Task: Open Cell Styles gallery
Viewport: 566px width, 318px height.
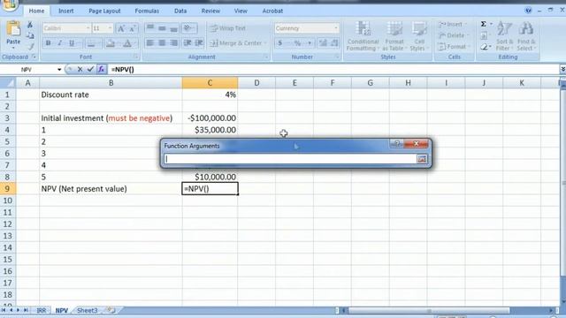Action: pos(419,36)
